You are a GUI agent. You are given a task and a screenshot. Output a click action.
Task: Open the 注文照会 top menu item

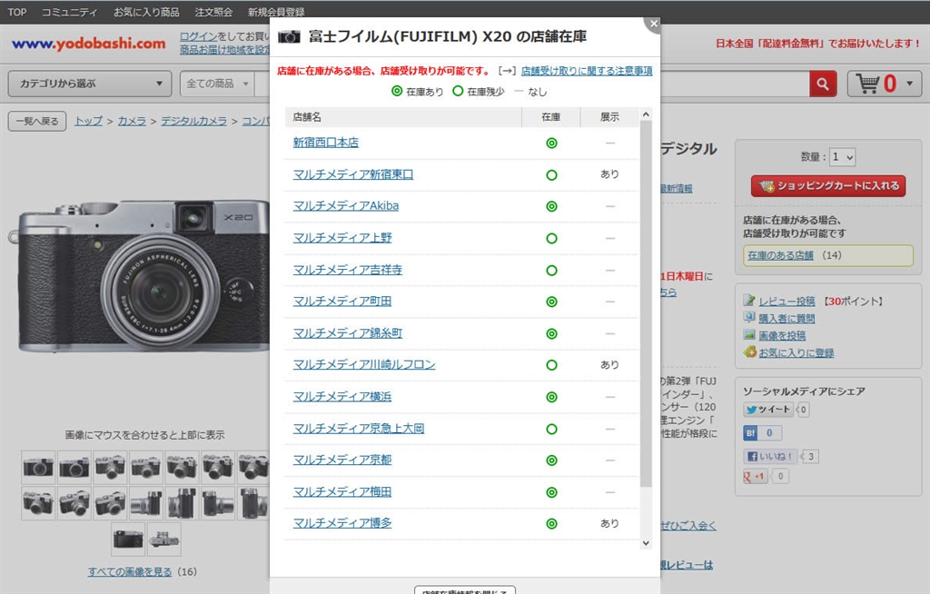click(x=213, y=12)
